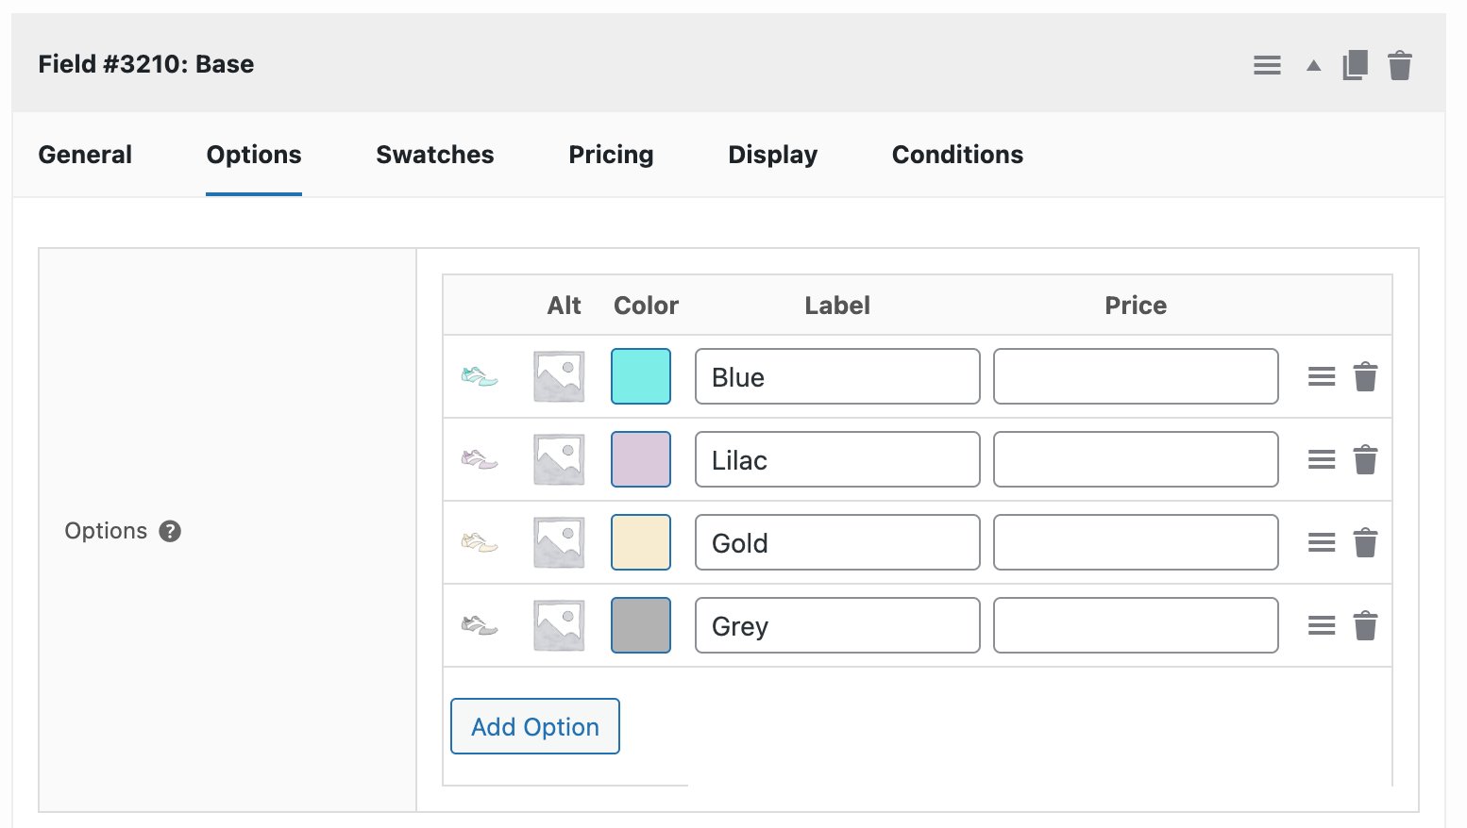Click the Add Option button
Image resolution: width=1467 pixels, height=828 pixels.
click(x=534, y=726)
